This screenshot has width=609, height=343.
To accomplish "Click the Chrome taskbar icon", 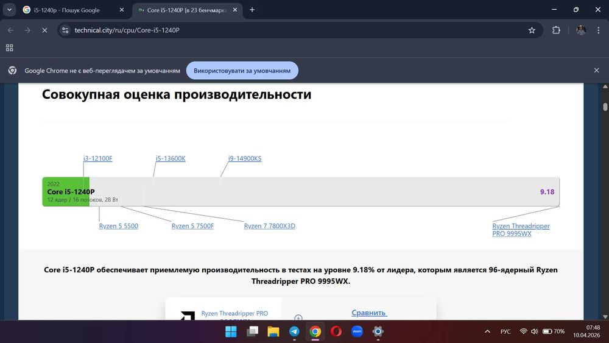I will click(315, 331).
